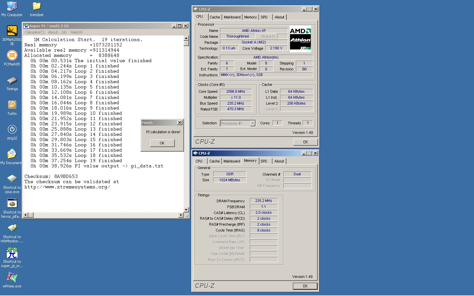The image size is (474, 296).
Task: Select Mainboard tab in lower CPU-Z window
Action: [x=232, y=161]
